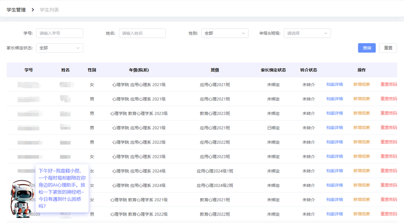Click the 操作 column header
The width and height of the screenshot is (404, 223).
pyautogui.click(x=362, y=70)
